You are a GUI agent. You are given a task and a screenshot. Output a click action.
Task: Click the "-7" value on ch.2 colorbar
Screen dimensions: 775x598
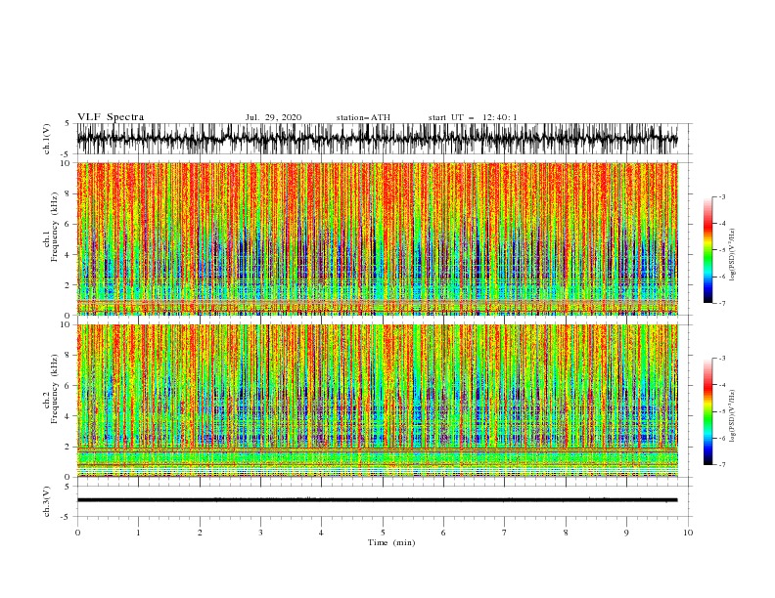click(721, 465)
